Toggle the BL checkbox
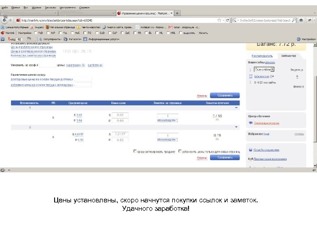317x238 pixels. coord(146,33)
